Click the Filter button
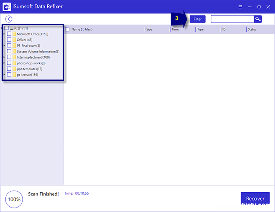 (x=197, y=19)
